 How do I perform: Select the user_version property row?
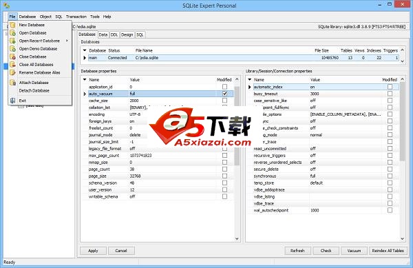(158, 189)
